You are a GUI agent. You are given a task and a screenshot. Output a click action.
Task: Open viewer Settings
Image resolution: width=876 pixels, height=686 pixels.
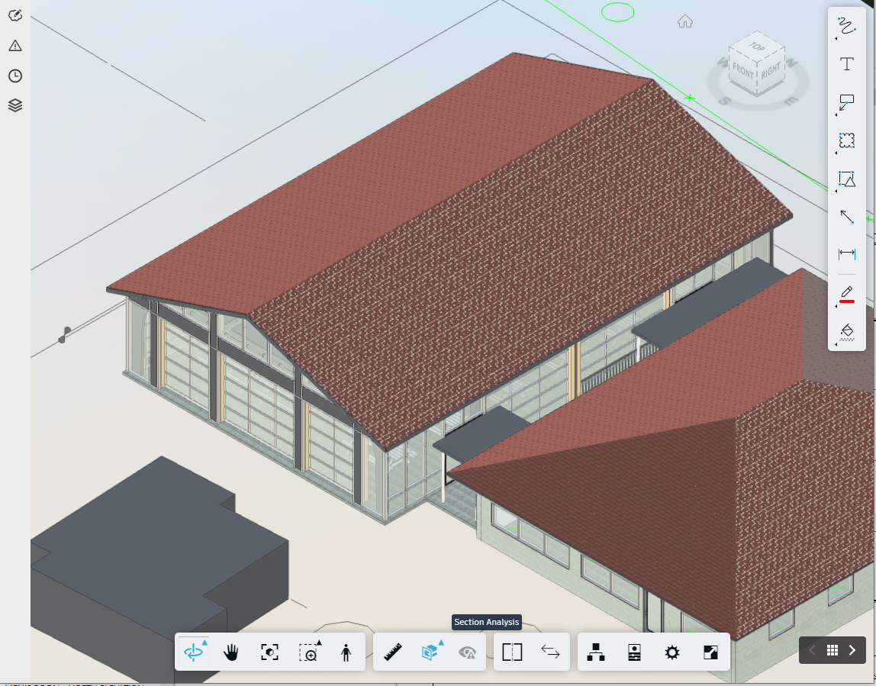point(671,652)
